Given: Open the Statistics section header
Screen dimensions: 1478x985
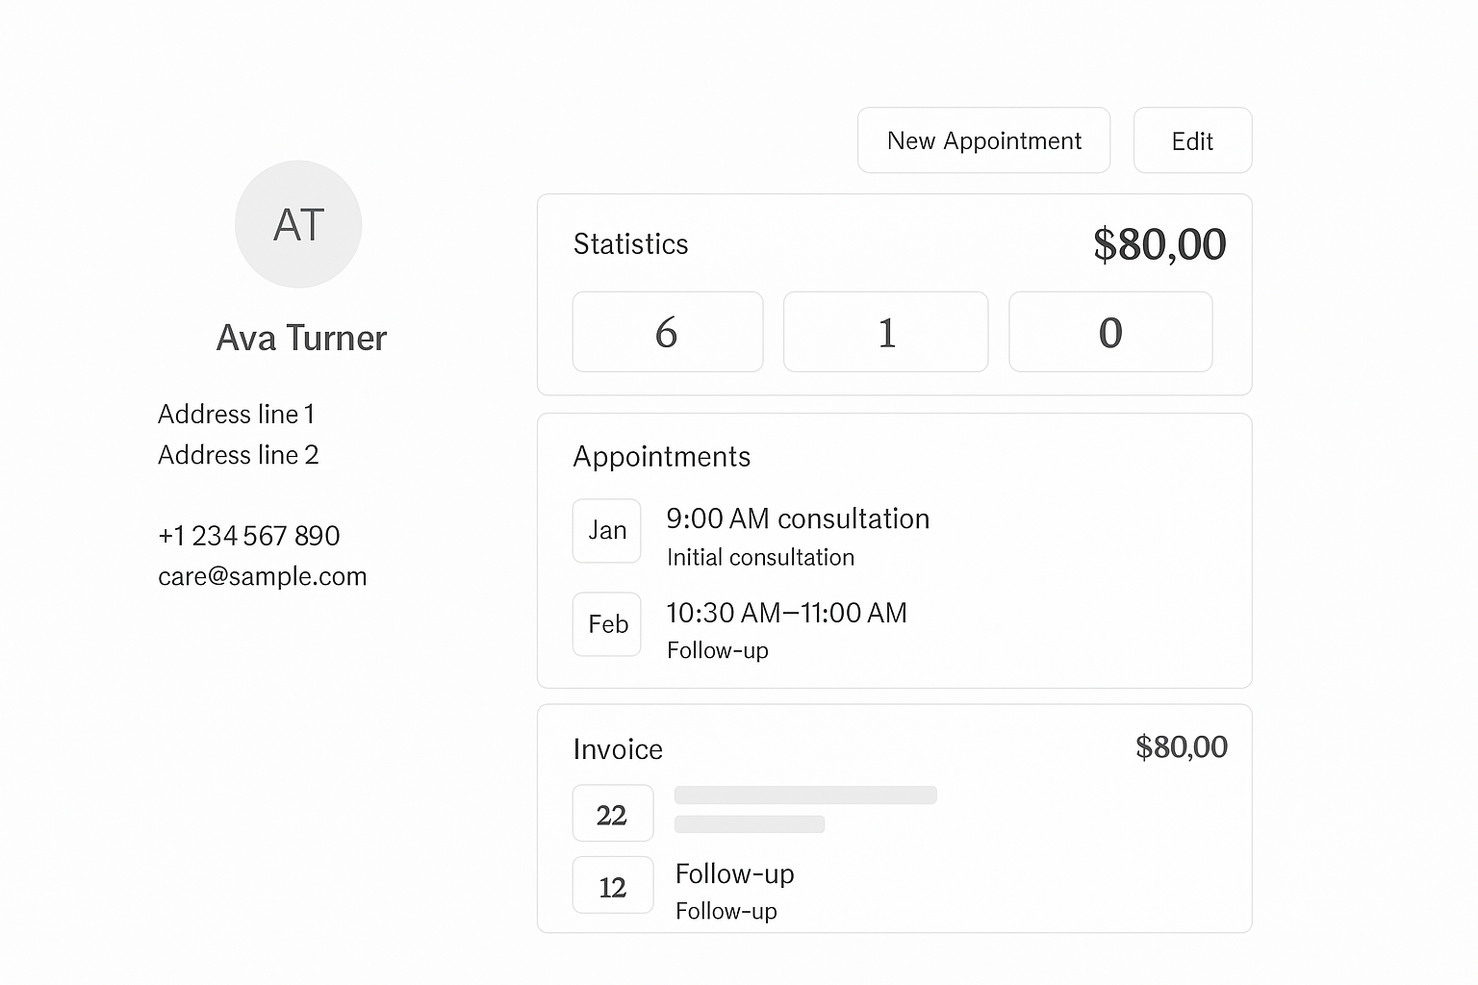Looking at the screenshot, I should (630, 243).
